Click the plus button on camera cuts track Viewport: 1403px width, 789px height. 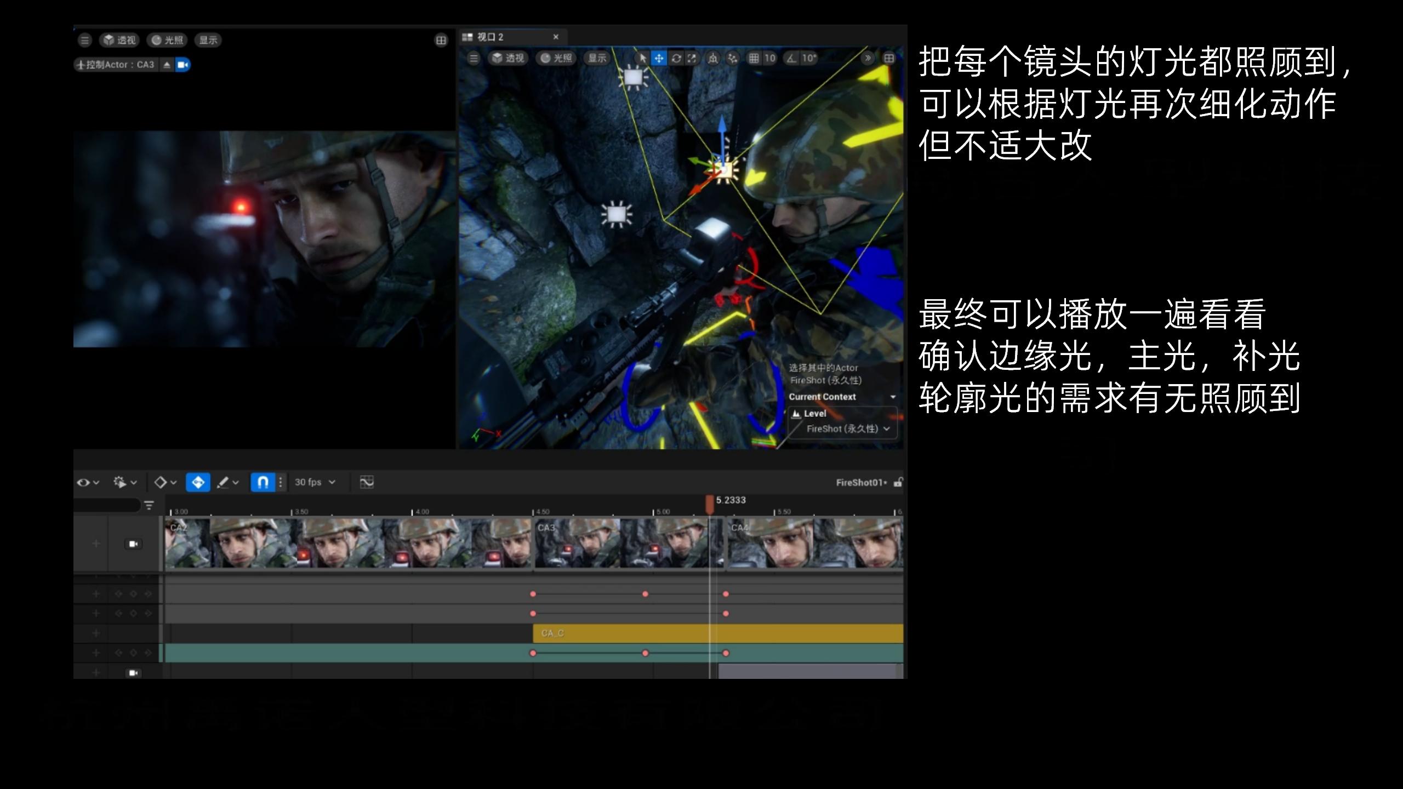pyautogui.click(x=96, y=544)
